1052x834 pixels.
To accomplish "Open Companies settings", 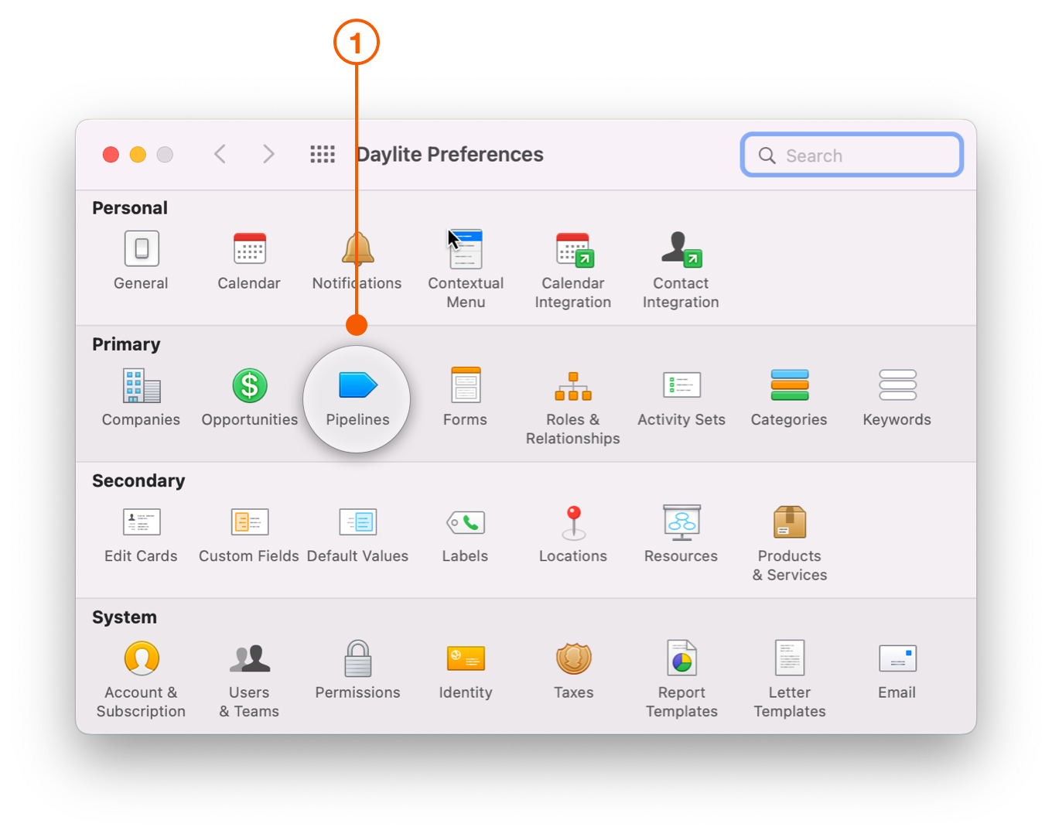I will coord(141,387).
